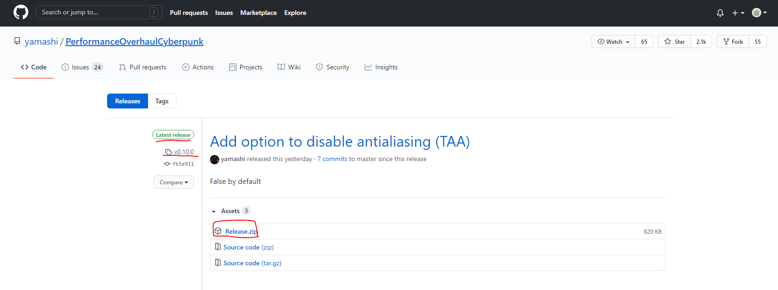The width and height of the screenshot is (778, 290).
Task: Open Issues in top navigation
Action: pos(224,13)
